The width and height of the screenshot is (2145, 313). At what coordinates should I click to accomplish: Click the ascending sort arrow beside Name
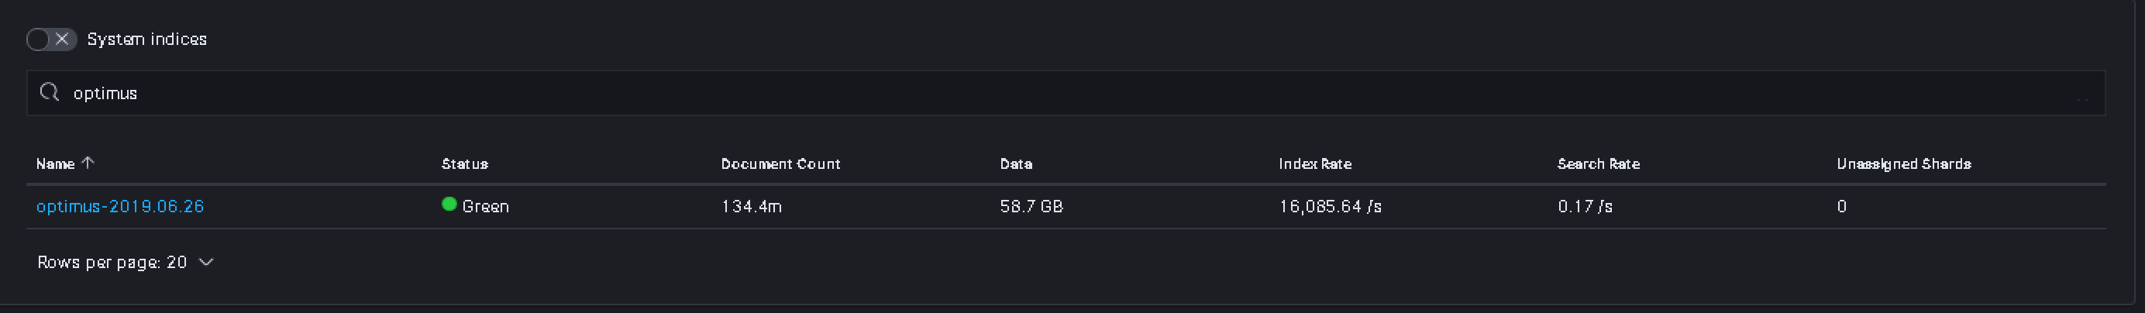point(88,163)
